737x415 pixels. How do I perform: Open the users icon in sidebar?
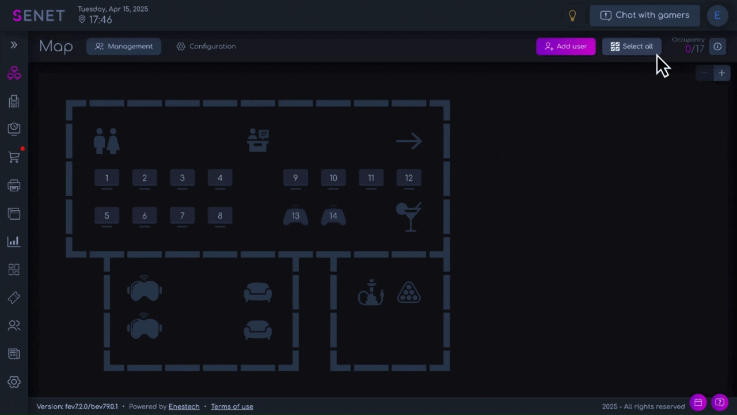(14, 326)
